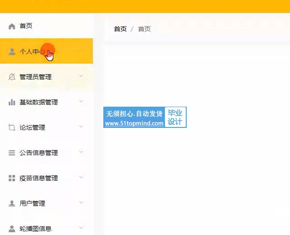The width and height of the screenshot is (290, 235).
Task: Expand the 管理员管理 chevron
Action: click(81, 76)
